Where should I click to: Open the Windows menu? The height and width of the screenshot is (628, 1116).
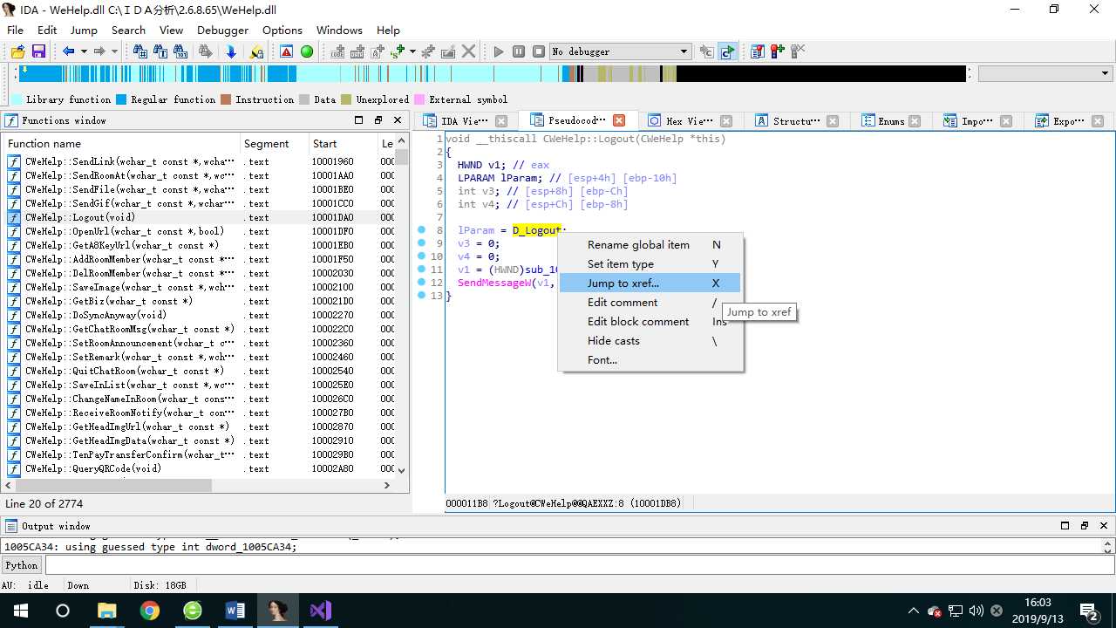click(339, 30)
